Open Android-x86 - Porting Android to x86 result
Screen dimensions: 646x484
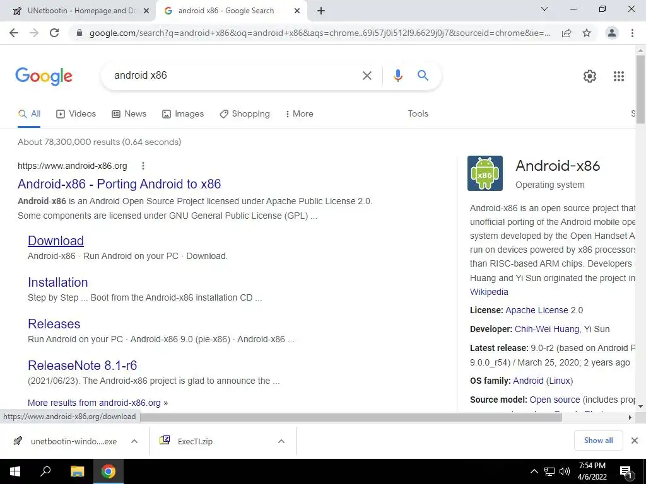(119, 184)
